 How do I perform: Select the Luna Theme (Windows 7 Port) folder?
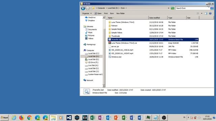pos(123,22)
